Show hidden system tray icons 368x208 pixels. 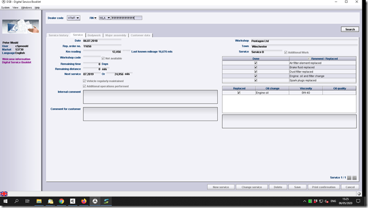click(x=305, y=201)
